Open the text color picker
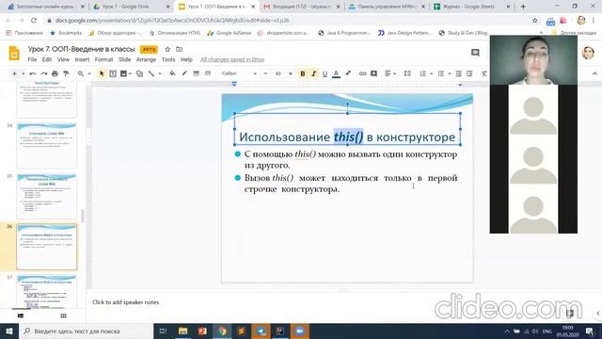 pos(336,73)
